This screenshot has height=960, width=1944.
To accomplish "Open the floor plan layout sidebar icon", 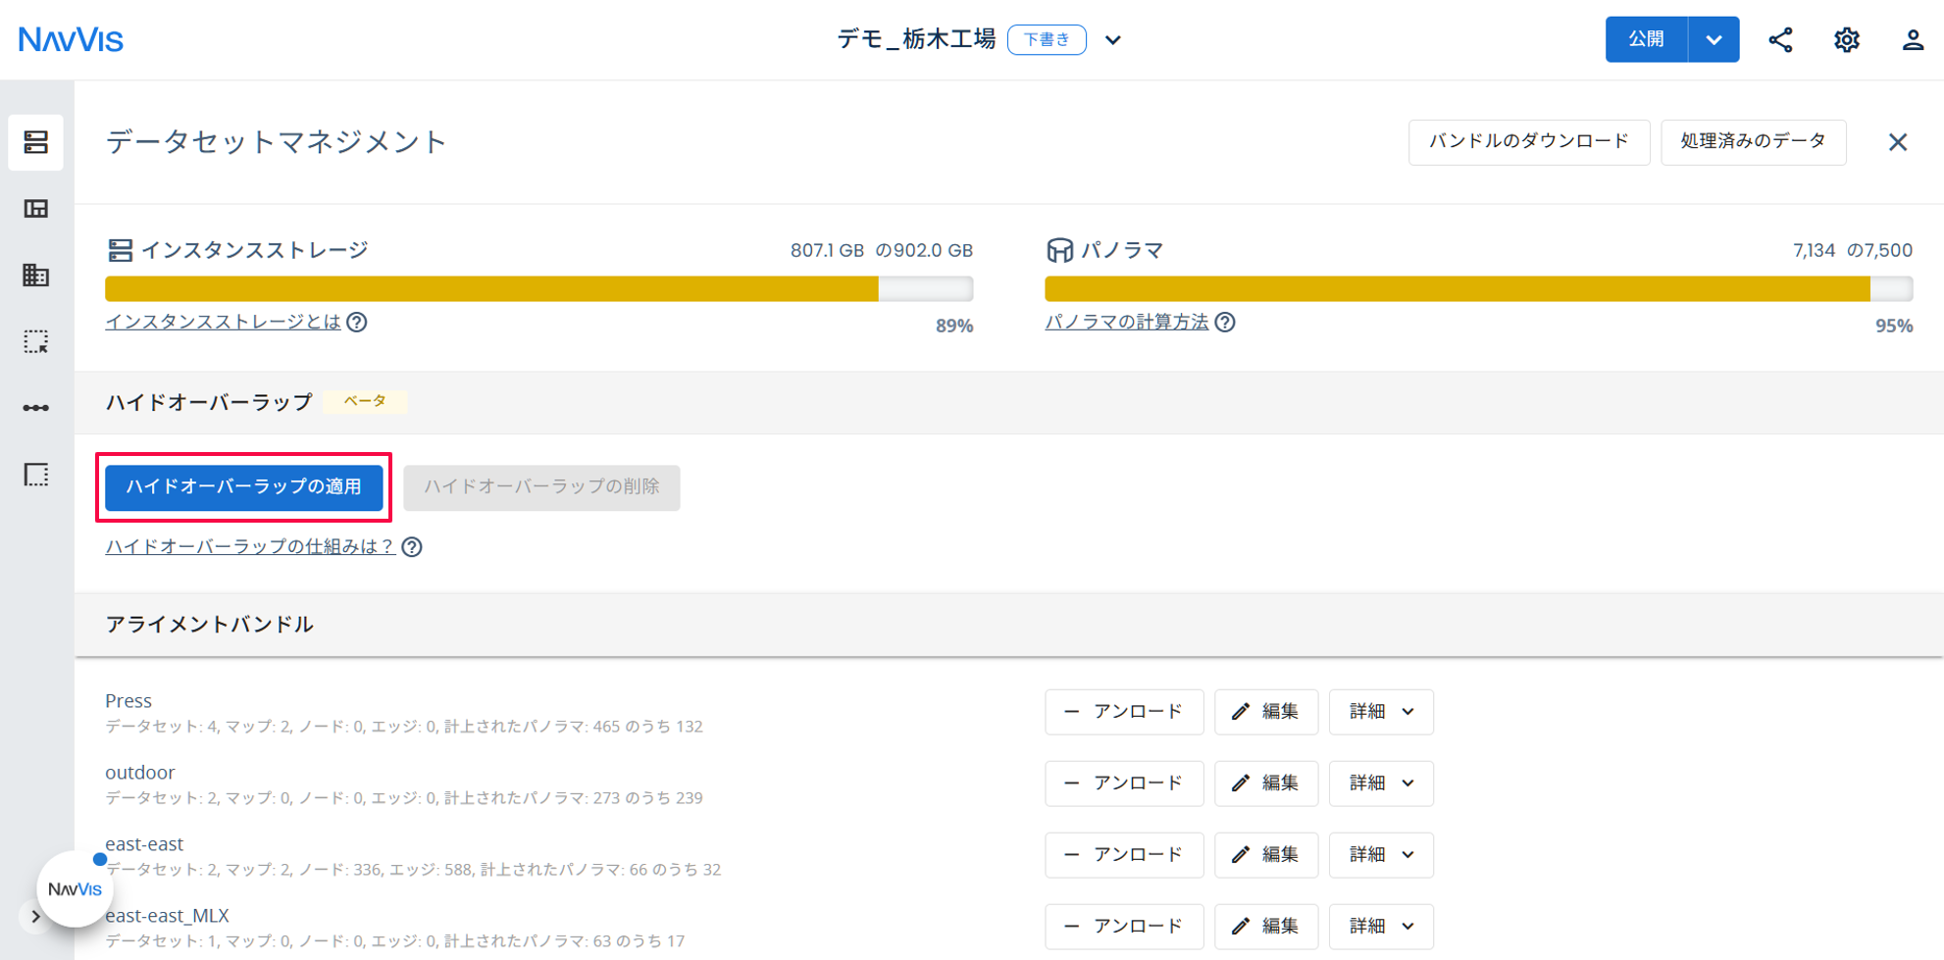I will coord(36,209).
